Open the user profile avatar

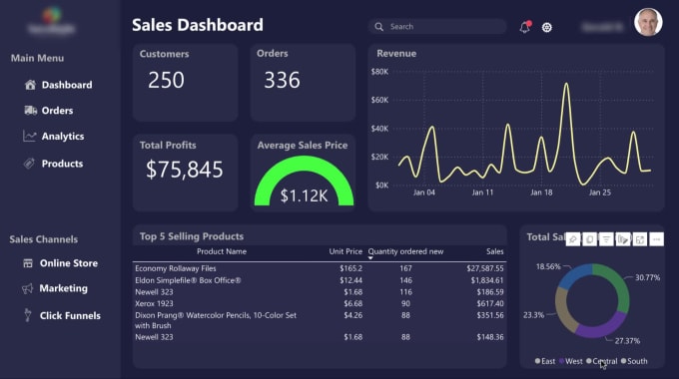point(648,22)
